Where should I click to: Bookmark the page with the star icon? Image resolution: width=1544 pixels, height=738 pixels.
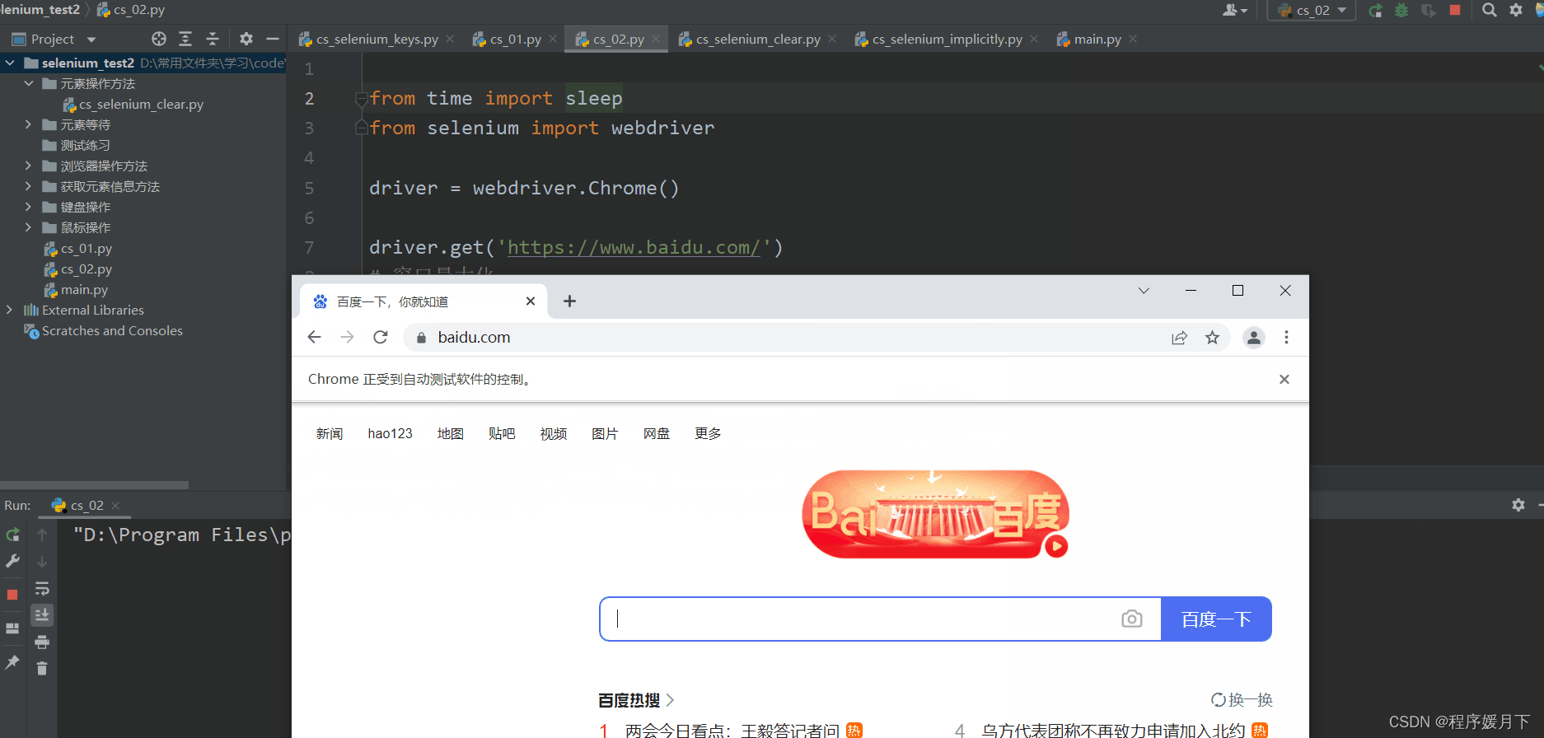pyautogui.click(x=1212, y=337)
